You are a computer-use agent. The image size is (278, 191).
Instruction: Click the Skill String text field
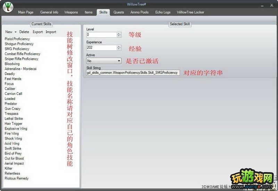click(x=133, y=72)
